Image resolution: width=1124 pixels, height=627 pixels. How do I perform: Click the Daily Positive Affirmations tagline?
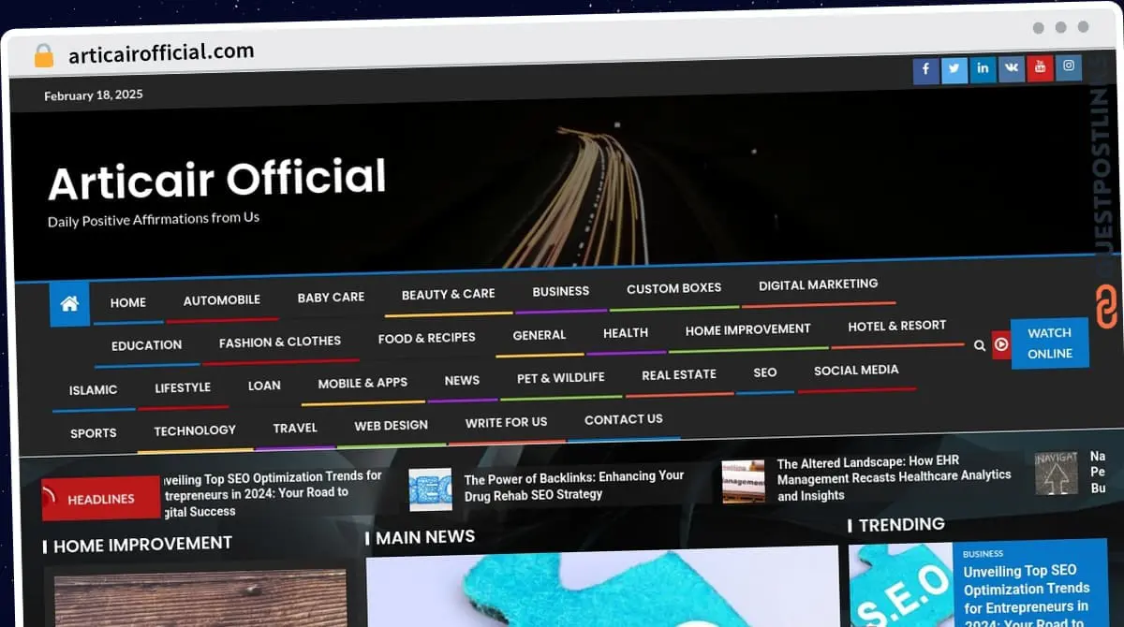point(154,219)
